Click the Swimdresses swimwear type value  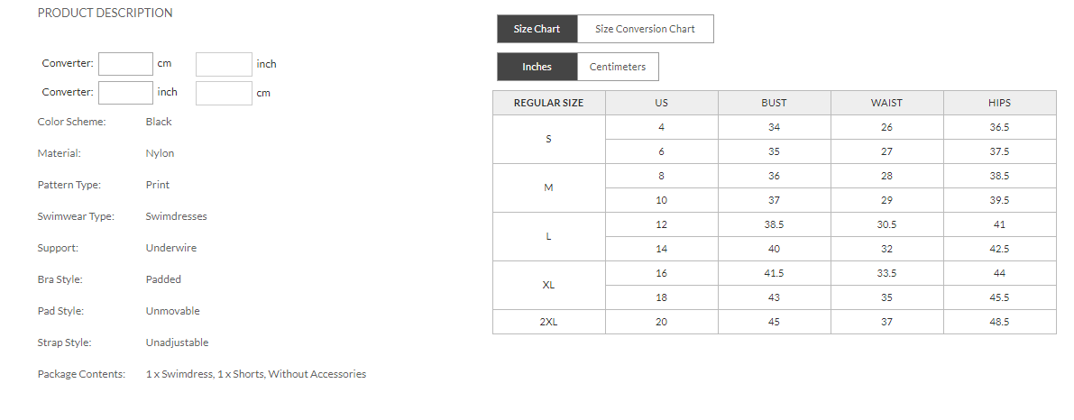click(176, 216)
